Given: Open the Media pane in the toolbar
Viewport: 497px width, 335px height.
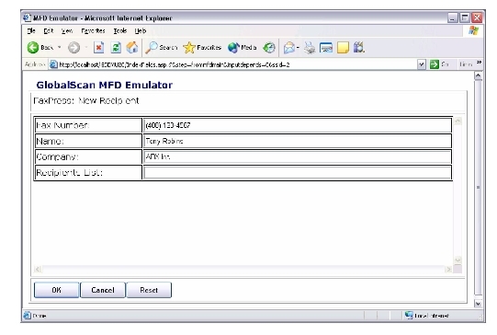Looking at the screenshot, I should click(x=243, y=48).
